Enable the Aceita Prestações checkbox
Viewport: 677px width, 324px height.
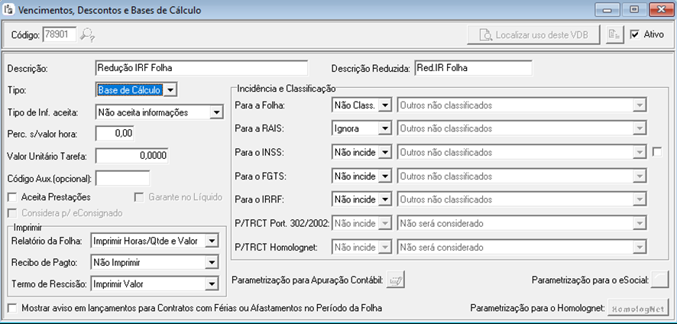pyautogui.click(x=11, y=197)
